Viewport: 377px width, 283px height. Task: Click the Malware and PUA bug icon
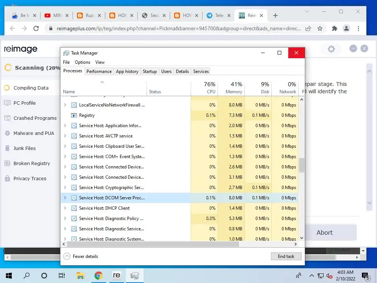[x=7, y=133]
